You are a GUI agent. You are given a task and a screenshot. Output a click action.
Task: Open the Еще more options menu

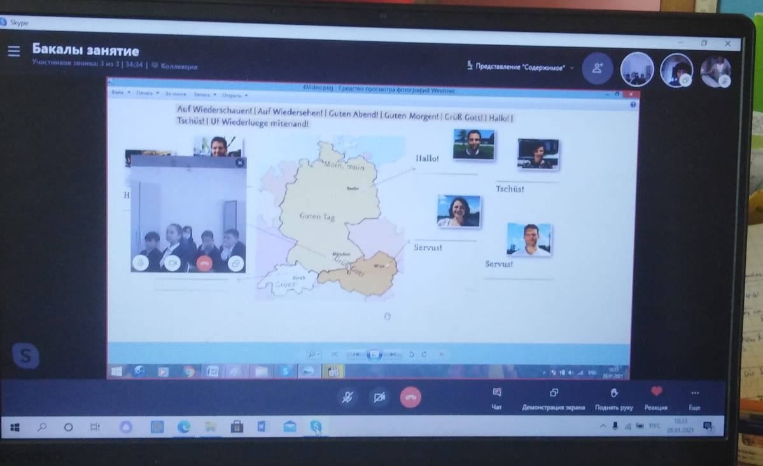694,399
